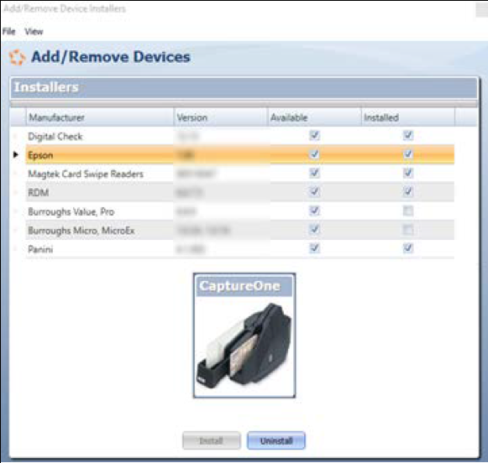This screenshot has height=463, width=488.
Task: Toggle Available checkbox for Epson
Action: (314, 154)
